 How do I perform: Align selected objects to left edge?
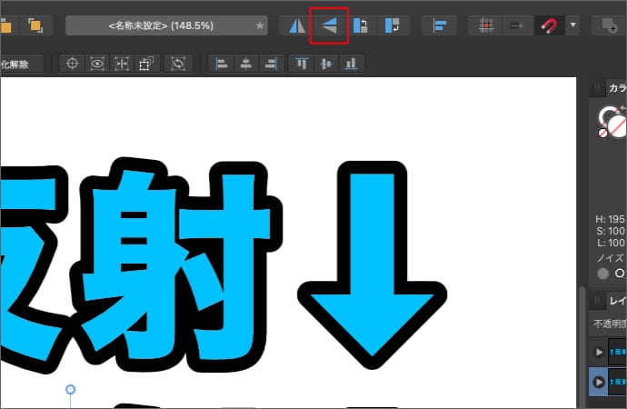221,64
